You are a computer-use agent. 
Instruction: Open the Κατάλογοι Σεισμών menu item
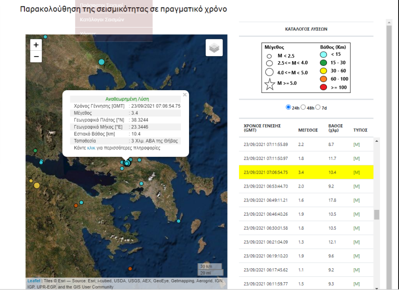tap(102, 20)
